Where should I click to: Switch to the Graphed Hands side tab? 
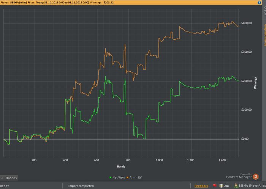(264, 35)
